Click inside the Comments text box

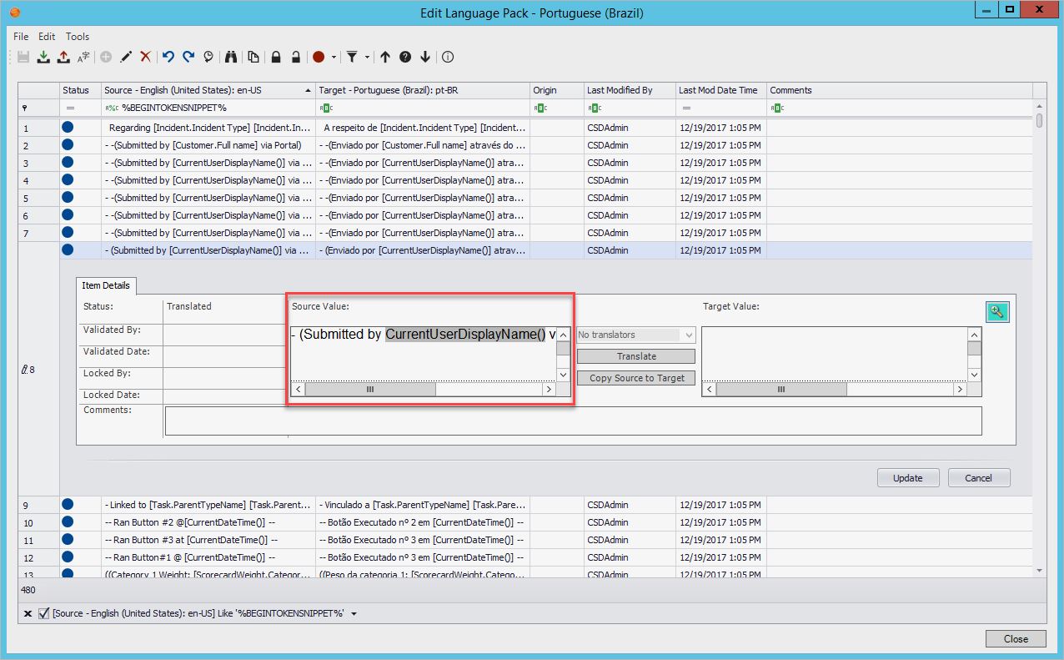pyautogui.click(x=573, y=421)
